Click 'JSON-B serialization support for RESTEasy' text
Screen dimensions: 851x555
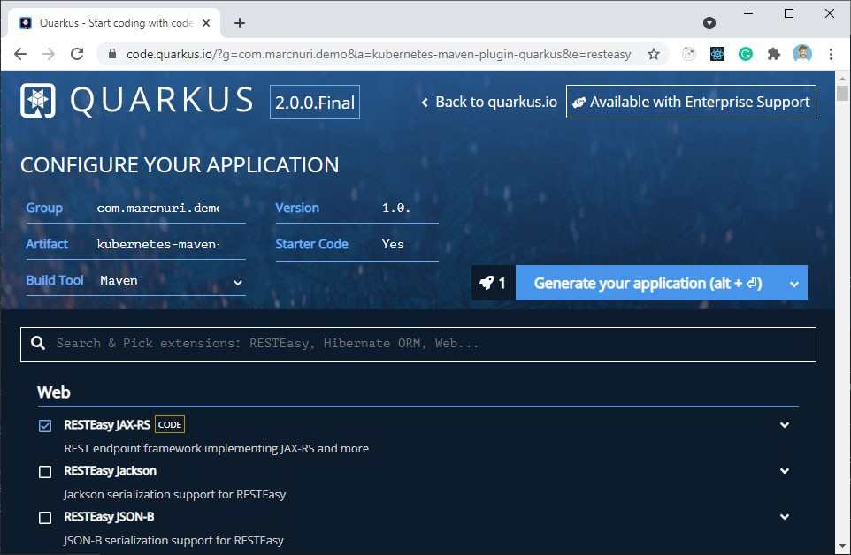coord(173,540)
